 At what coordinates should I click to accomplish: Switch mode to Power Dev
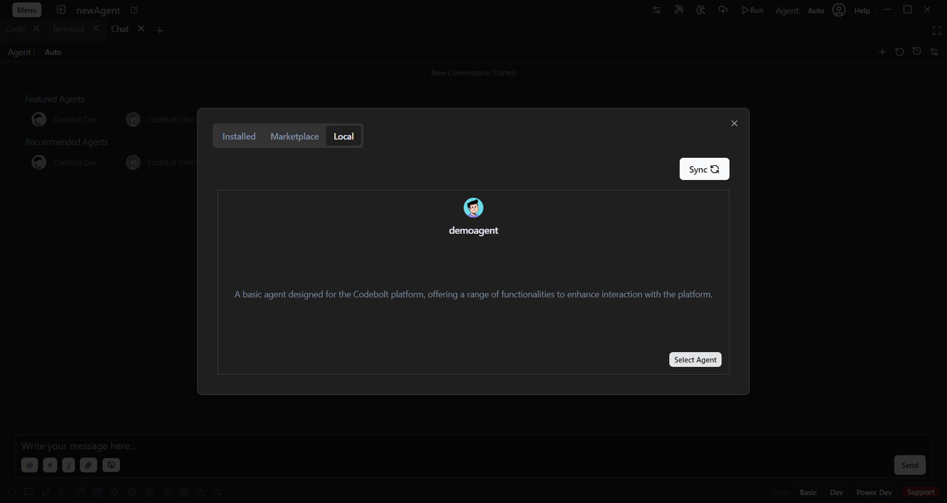click(x=874, y=492)
